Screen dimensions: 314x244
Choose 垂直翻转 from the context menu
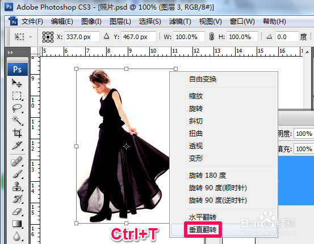[224, 230]
